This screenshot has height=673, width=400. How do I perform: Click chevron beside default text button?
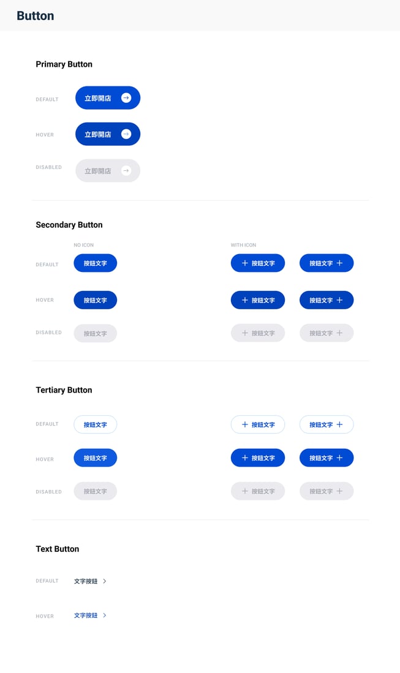pos(105,581)
